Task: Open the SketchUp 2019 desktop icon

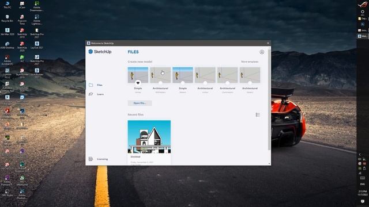Action: click(x=22, y=33)
